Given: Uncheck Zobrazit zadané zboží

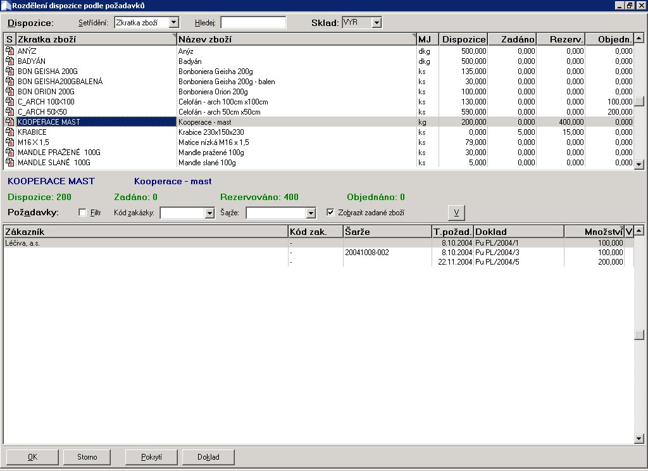Looking at the screenshot, I should 331,213.
